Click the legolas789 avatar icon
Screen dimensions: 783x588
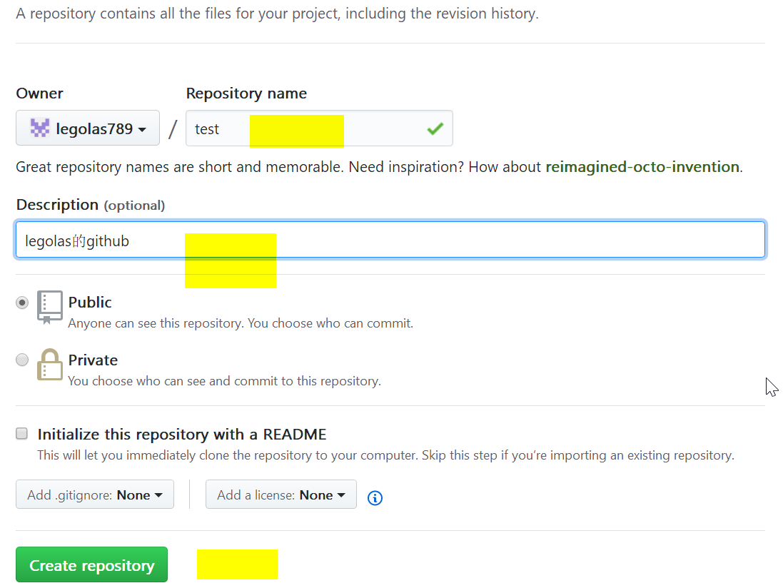40,128
